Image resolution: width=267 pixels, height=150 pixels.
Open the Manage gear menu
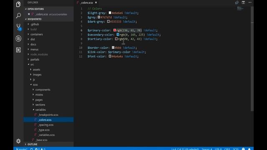point(18,141)
